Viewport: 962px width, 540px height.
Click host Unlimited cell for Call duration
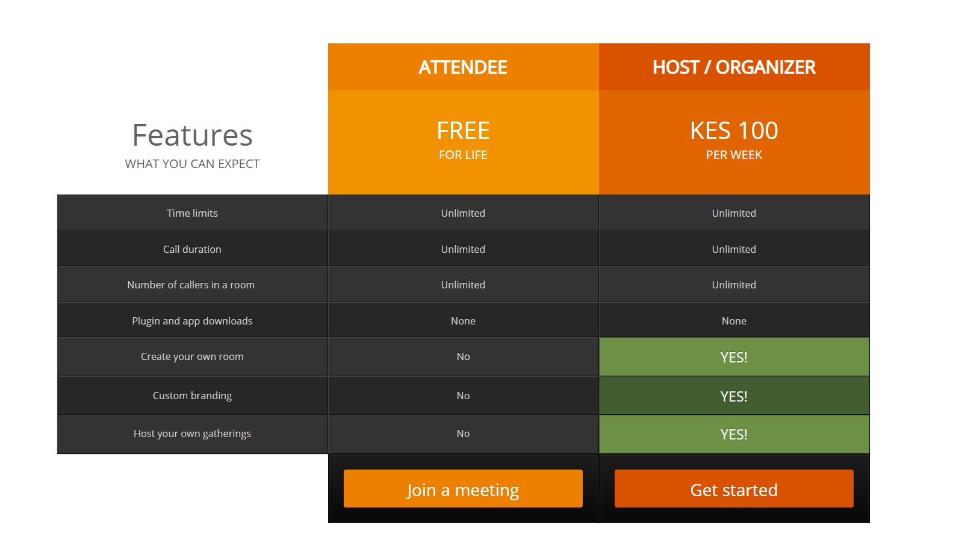734,249
